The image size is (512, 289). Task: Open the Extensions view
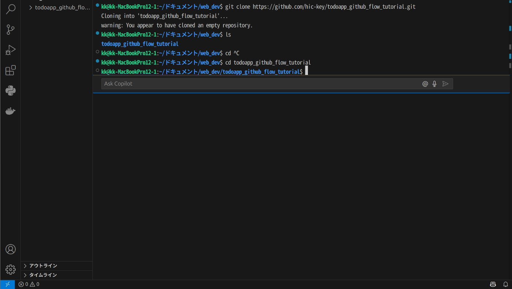point(11,70)
